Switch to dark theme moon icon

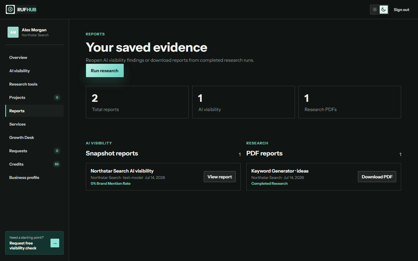coord(383,10)
